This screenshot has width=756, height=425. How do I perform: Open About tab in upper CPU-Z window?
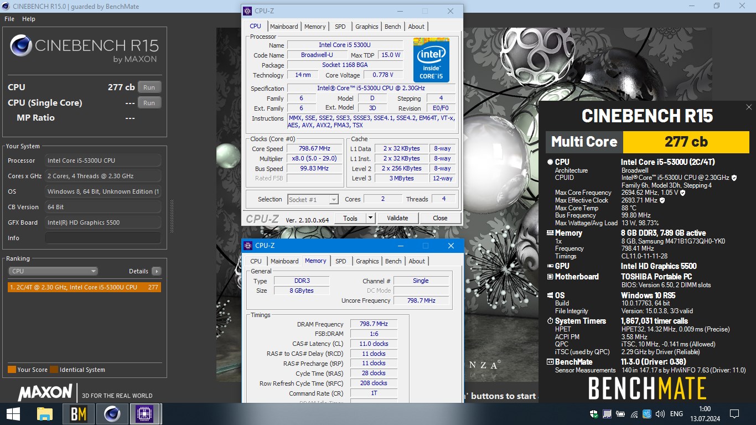pos(416,27)
